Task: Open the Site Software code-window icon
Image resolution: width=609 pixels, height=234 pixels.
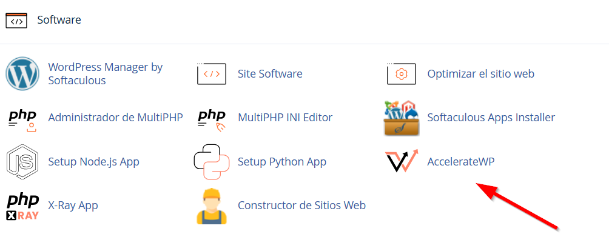Action: coord(212,74)
